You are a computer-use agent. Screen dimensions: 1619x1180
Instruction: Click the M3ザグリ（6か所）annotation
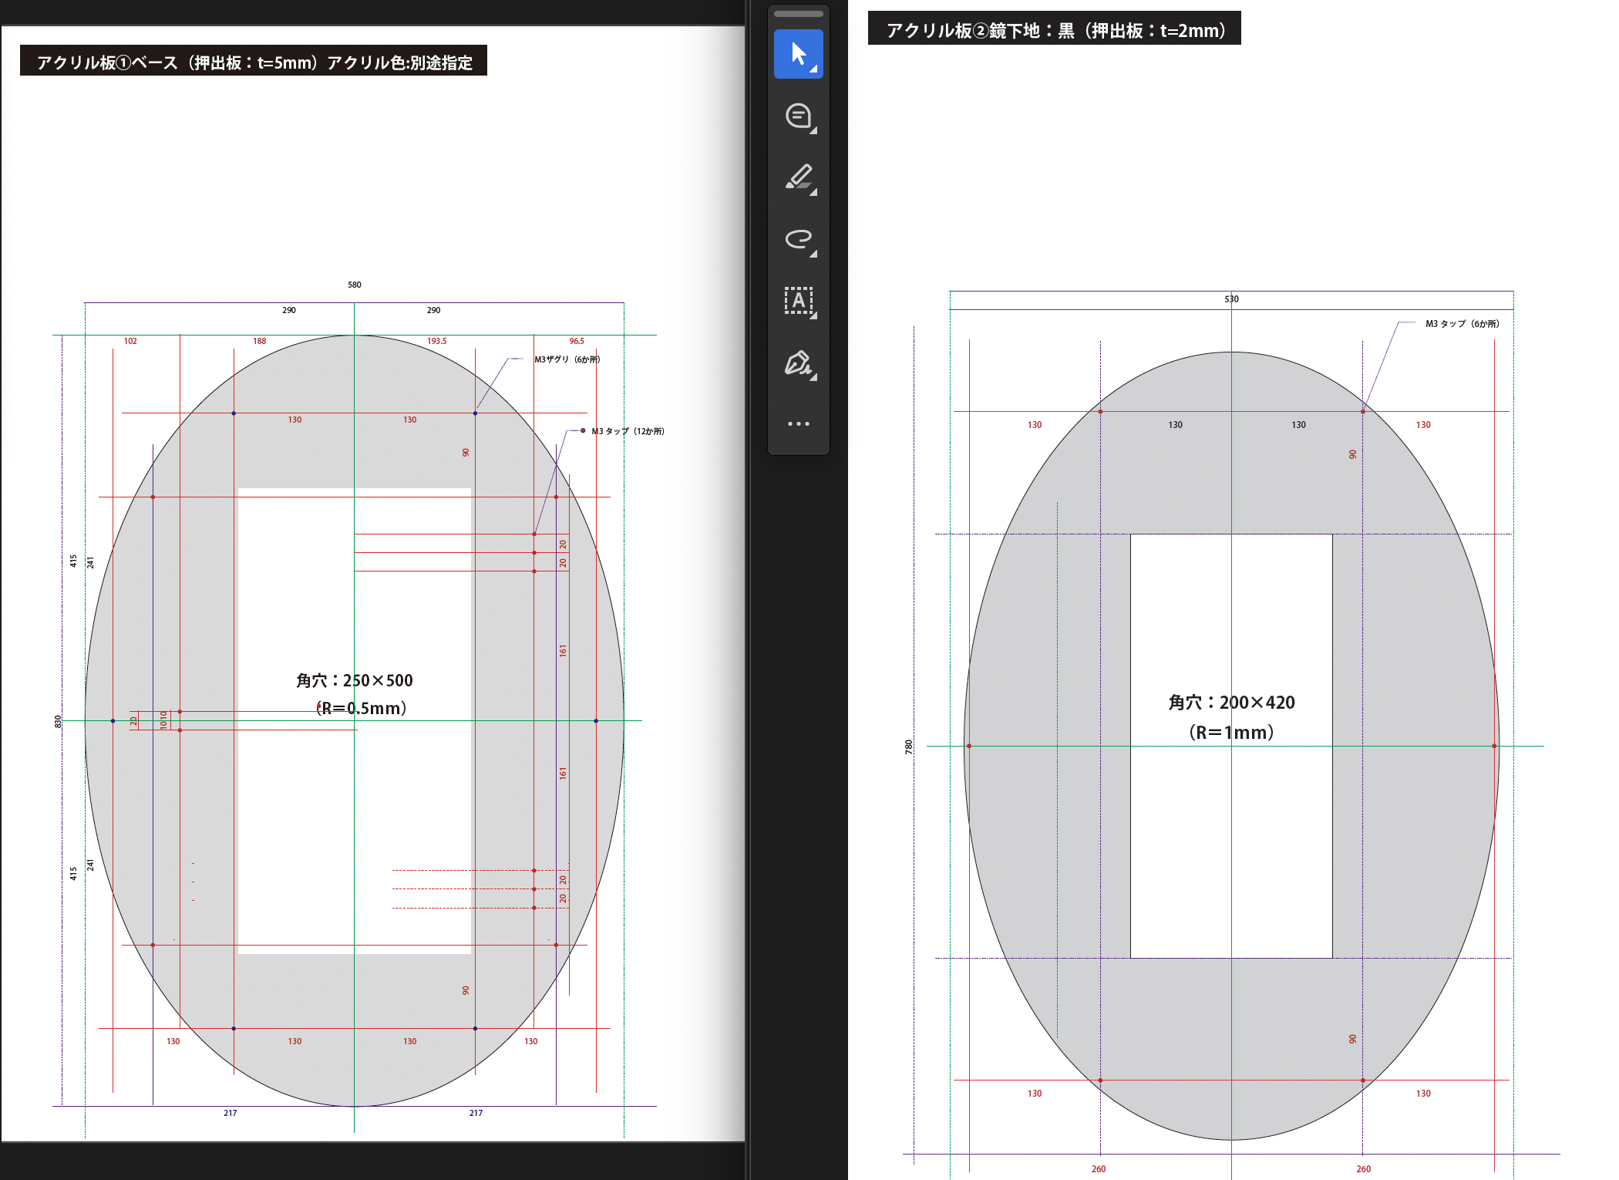(x=567, y=359)
